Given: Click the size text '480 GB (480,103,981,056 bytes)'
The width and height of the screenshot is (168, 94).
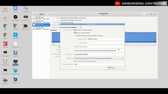Looking at the screenshot, I should click(71, 20).
